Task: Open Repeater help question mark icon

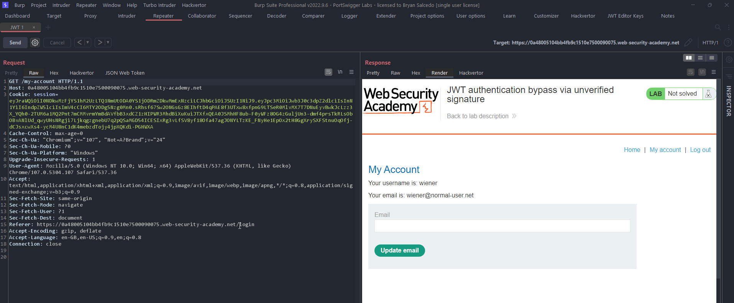Action: pos(727,42)
